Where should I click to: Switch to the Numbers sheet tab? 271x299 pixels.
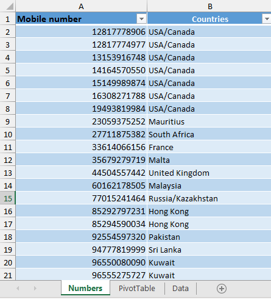click(85, 288)
